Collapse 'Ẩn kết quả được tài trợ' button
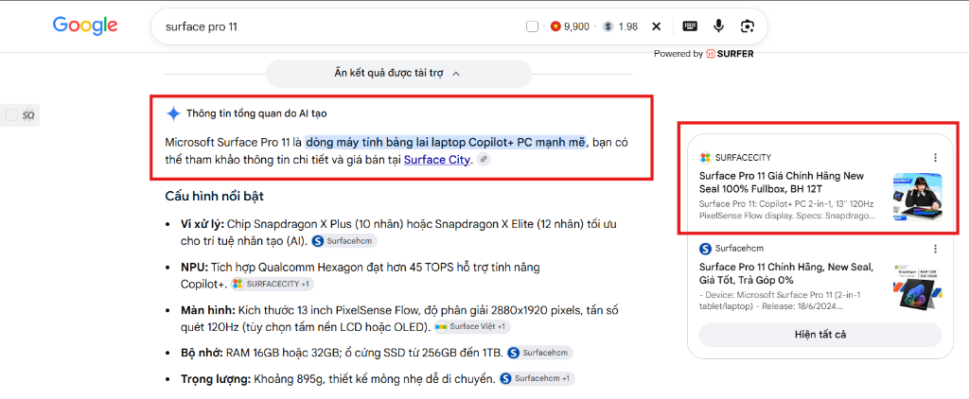 tap(398, 74)
